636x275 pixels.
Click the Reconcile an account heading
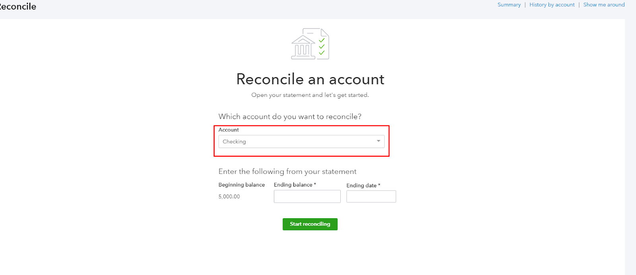point(310,79)
